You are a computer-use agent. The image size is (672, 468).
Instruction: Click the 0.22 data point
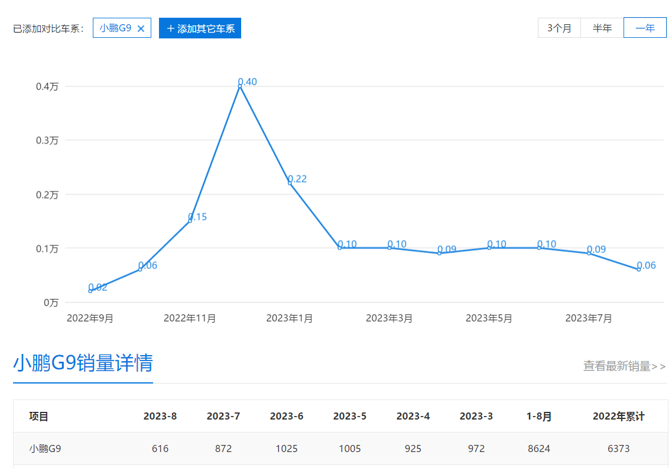click(x=290, y=183)
